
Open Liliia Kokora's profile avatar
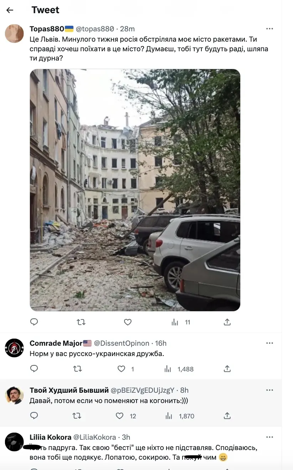click(x=14, y=442)
